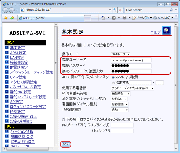Click the Live Search magnifier icon
This screenshot has height=153, width=180.
(171, 10)
